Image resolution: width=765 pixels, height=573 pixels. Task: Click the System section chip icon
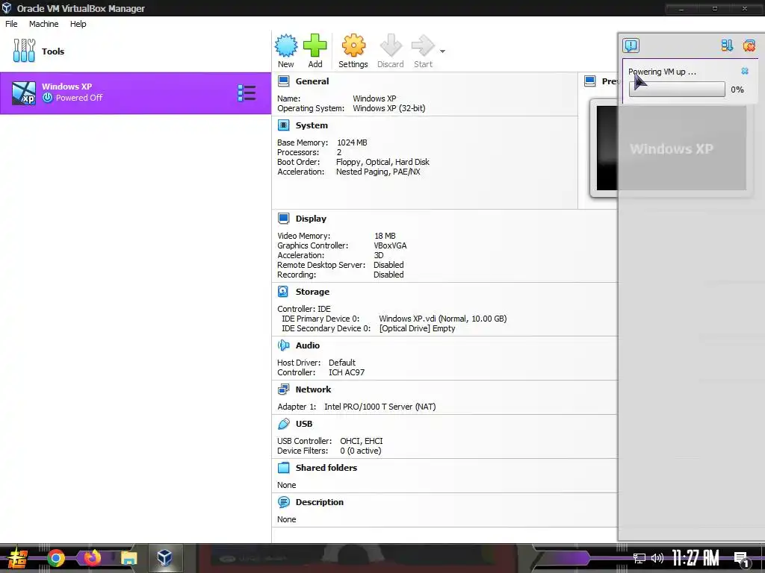[x=283, y=125]
